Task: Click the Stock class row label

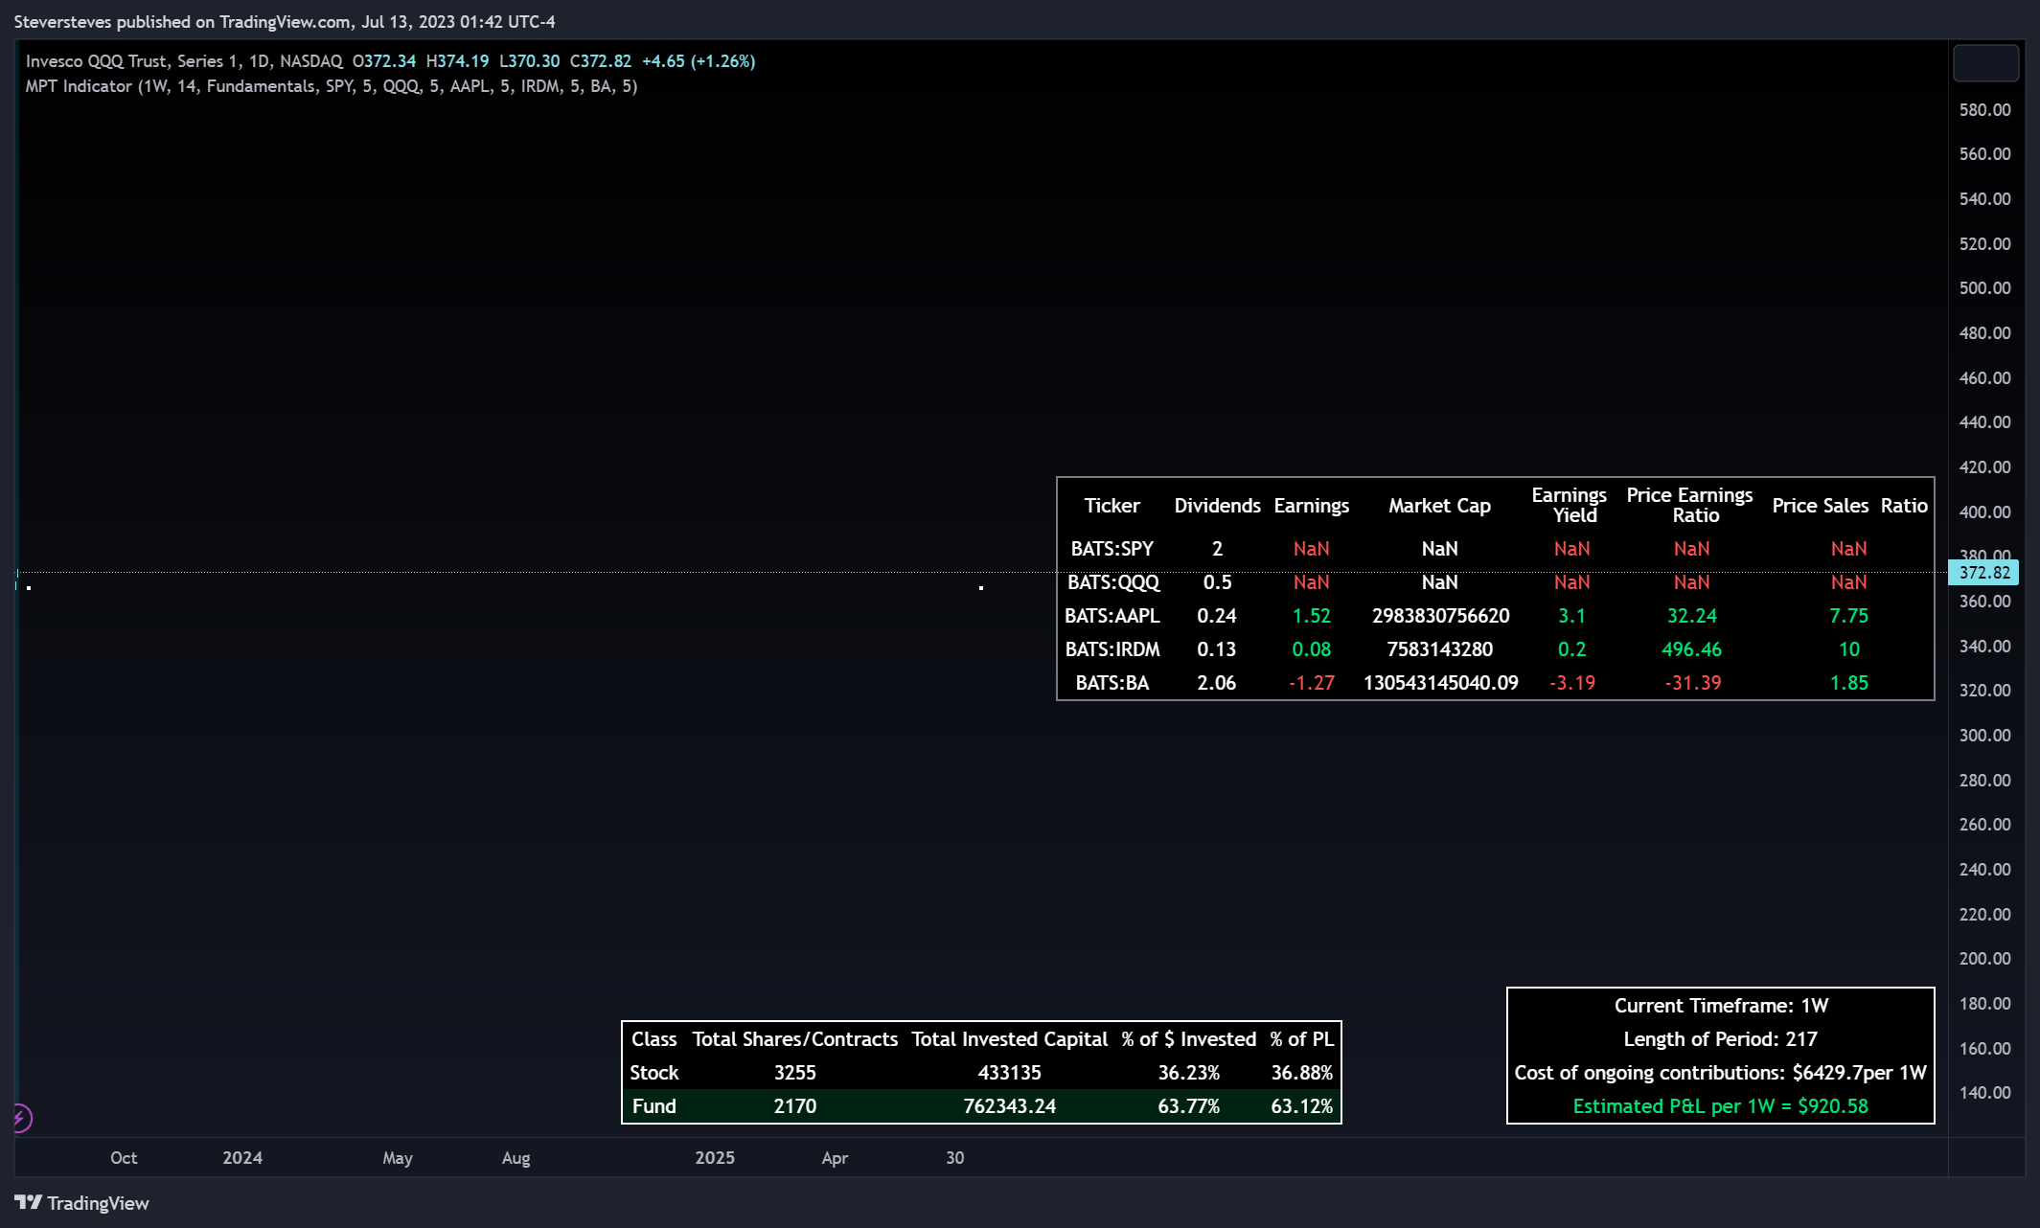Action: (x=653, y=1073)
